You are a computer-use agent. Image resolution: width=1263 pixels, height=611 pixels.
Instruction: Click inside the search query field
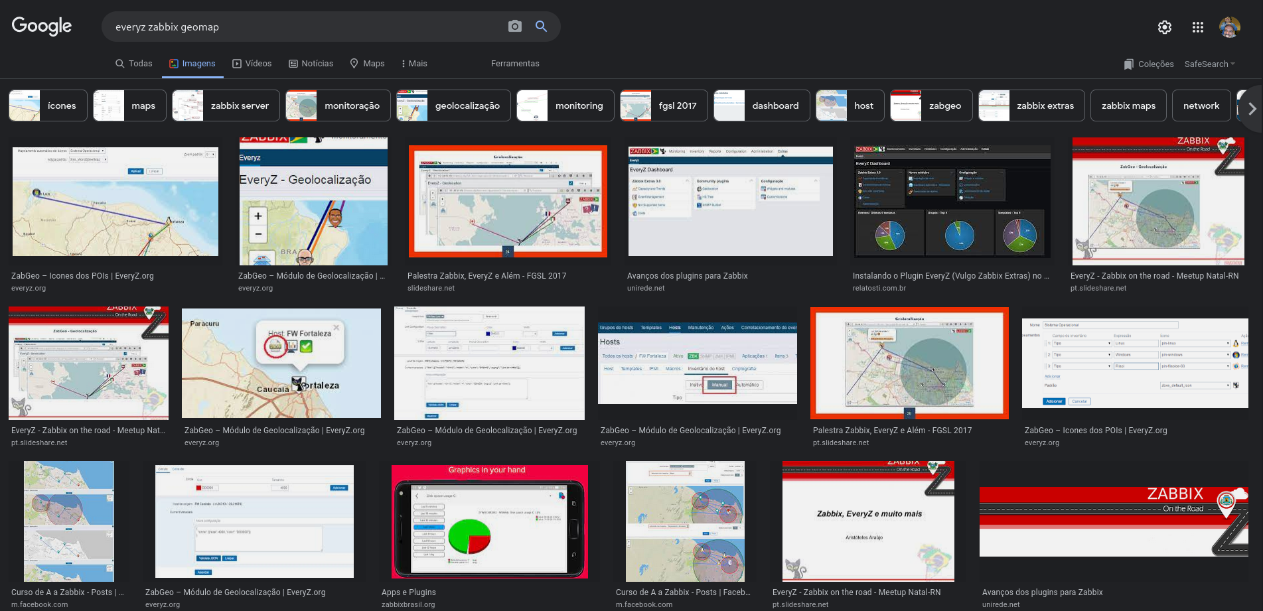305,27
